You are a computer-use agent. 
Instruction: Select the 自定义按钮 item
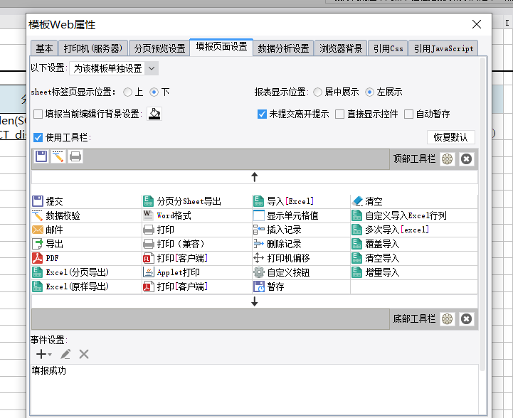click(x=301, y=272)
